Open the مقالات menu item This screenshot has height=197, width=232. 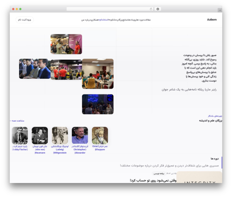coord(147,20)
